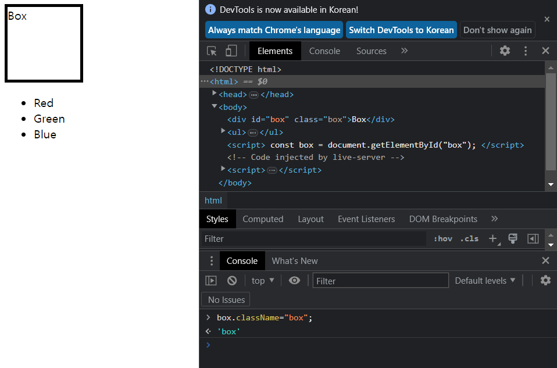Click the console input prompt line
Screen dimensions: 557x368
378,345
